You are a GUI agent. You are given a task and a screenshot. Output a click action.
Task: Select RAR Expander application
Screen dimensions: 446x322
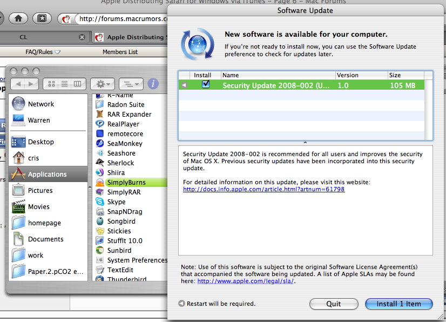(129, 114)
